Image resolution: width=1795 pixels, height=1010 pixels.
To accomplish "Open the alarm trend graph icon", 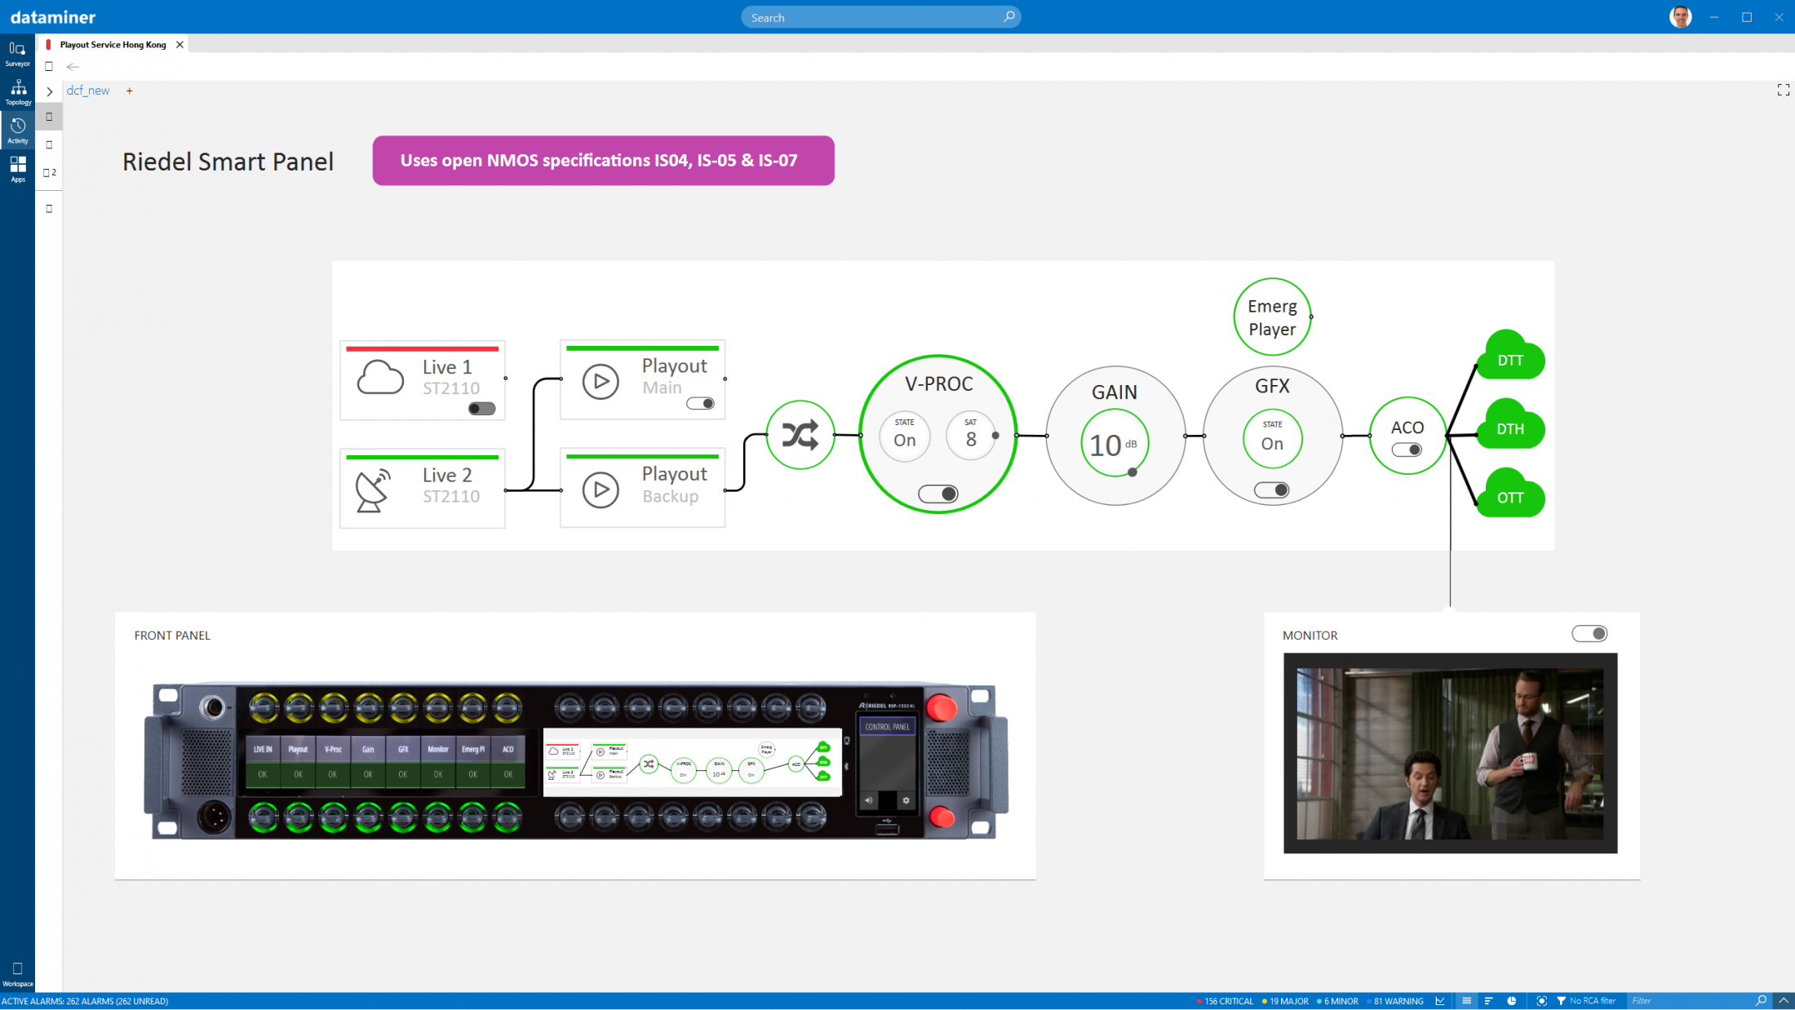I will coord(1440,1001).
